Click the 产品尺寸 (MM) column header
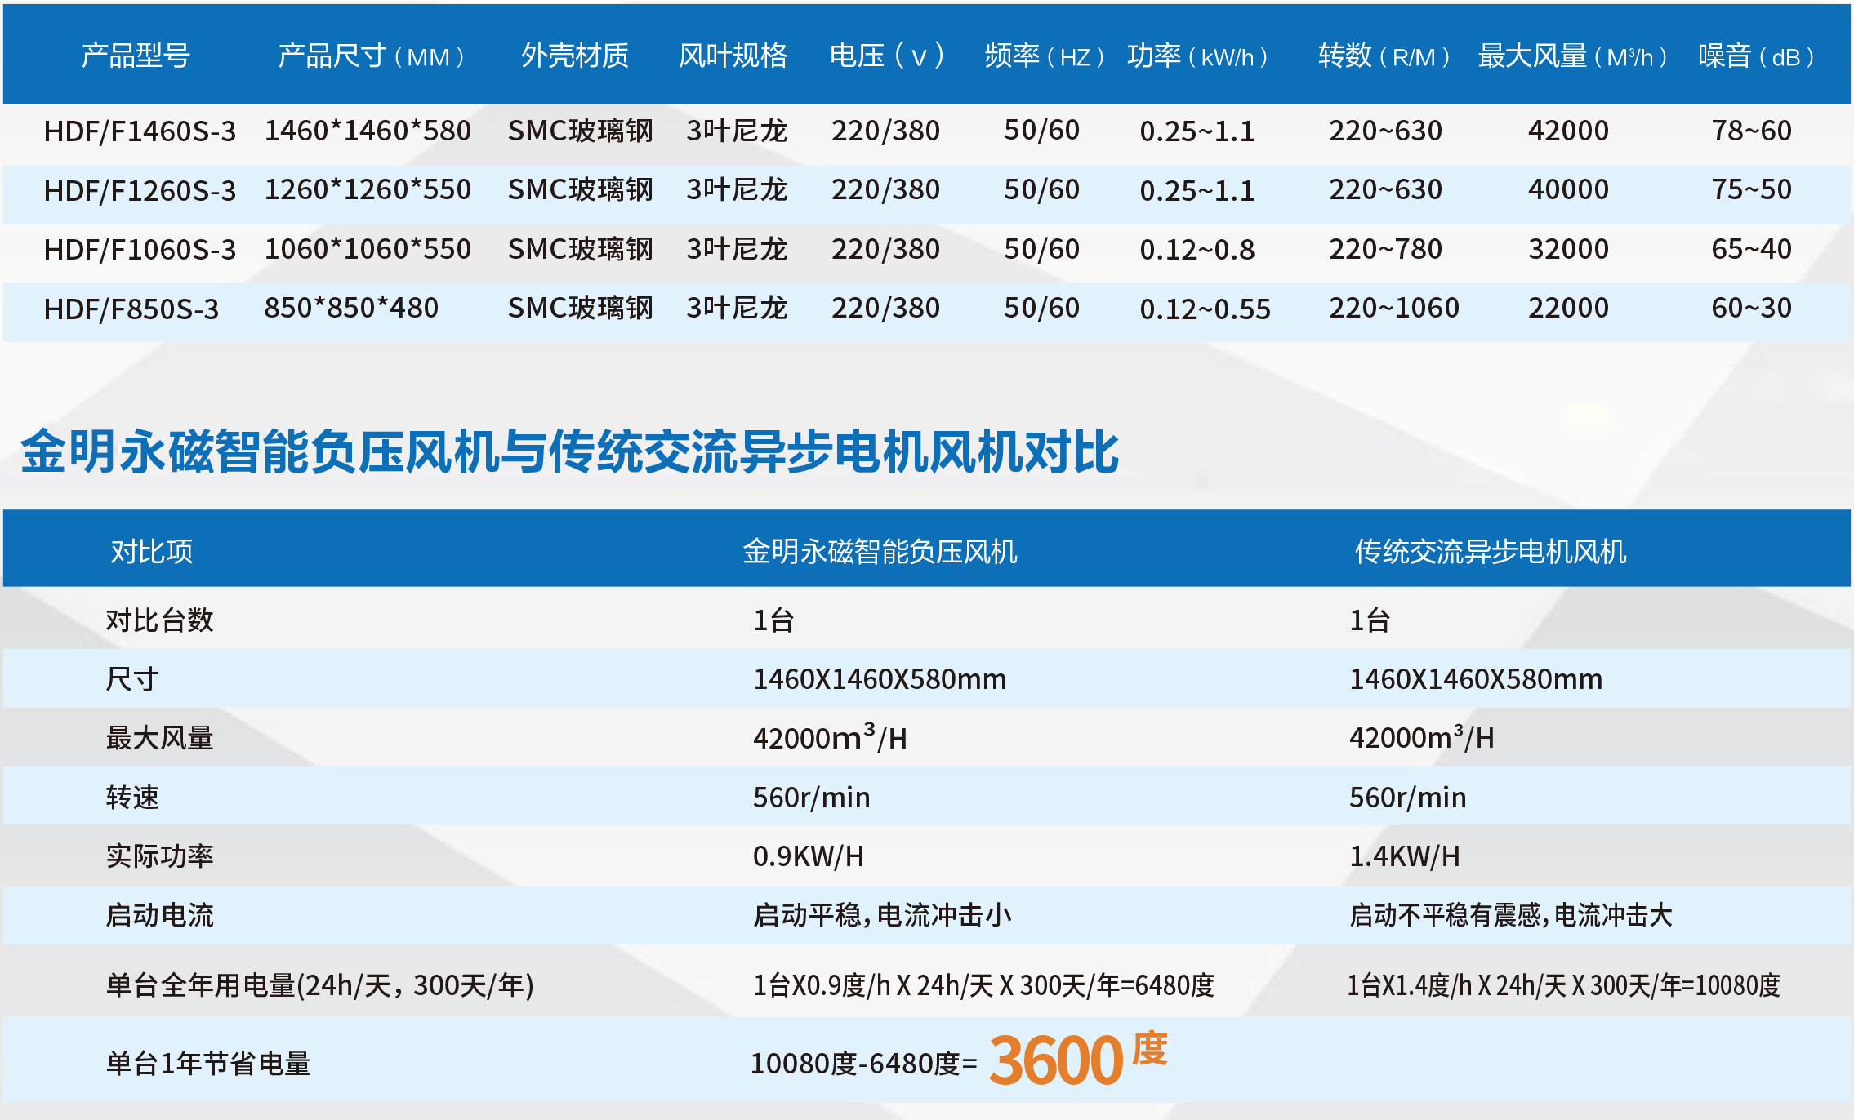The image size is (1854, 1120). [x=372, y=56]
